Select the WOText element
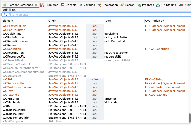 point(8,91)
